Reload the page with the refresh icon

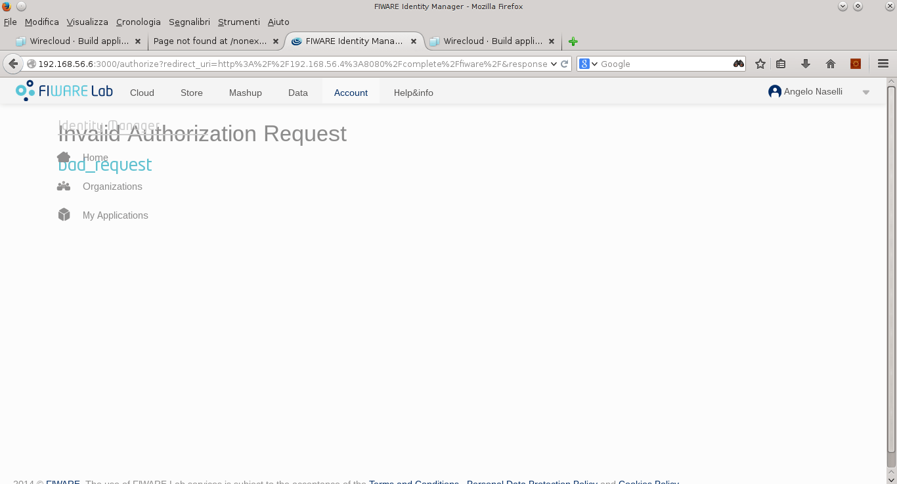pos(564,64)
